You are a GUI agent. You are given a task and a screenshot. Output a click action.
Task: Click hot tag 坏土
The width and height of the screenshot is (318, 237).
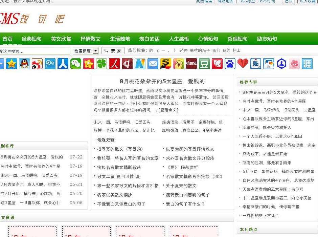tap(236, 50)
